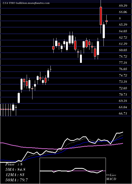Viewport: 132px width, 184px height.
Task: Select the 89.39 price axis label
Action: coord(123,6)
